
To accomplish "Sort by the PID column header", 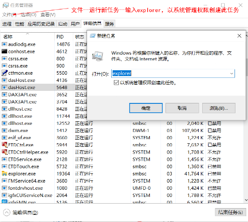I will pos(64,37).
